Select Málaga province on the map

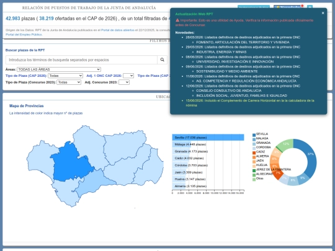[x=94, y=182]
